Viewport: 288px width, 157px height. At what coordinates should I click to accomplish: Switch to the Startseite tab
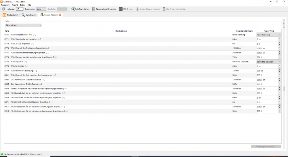[x=10, y=15]
